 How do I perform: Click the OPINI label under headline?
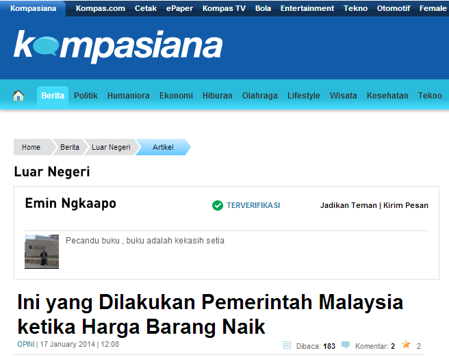26,345
